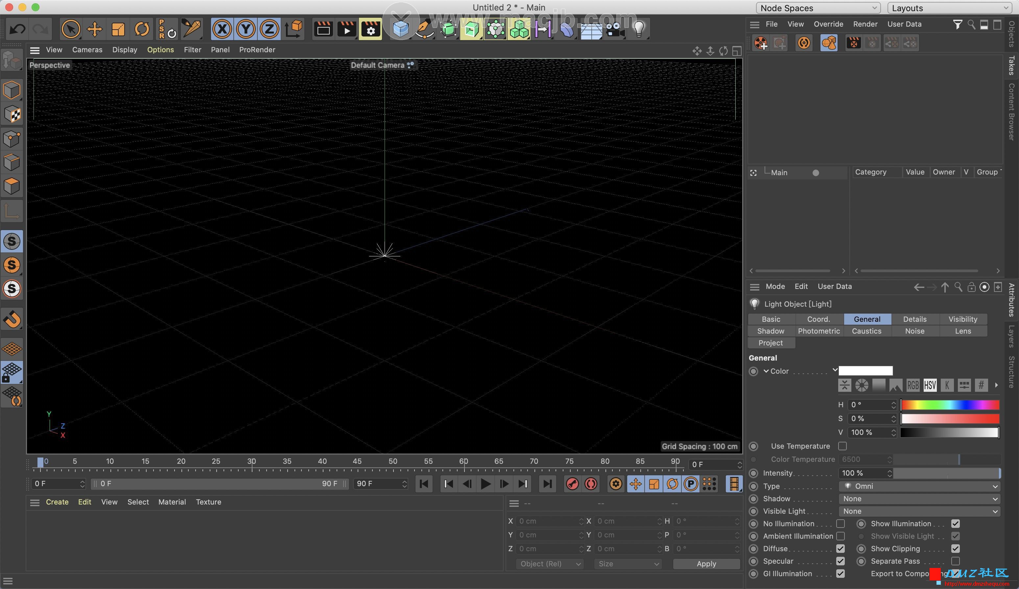Viewport: 1019px width, 589px height.
Task: Expand more color modes arrow
Action: coord(996,385)
